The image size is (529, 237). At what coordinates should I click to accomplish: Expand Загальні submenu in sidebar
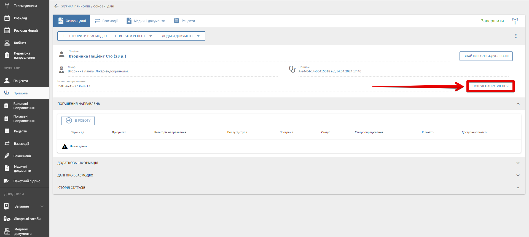[x=42, y=206]
